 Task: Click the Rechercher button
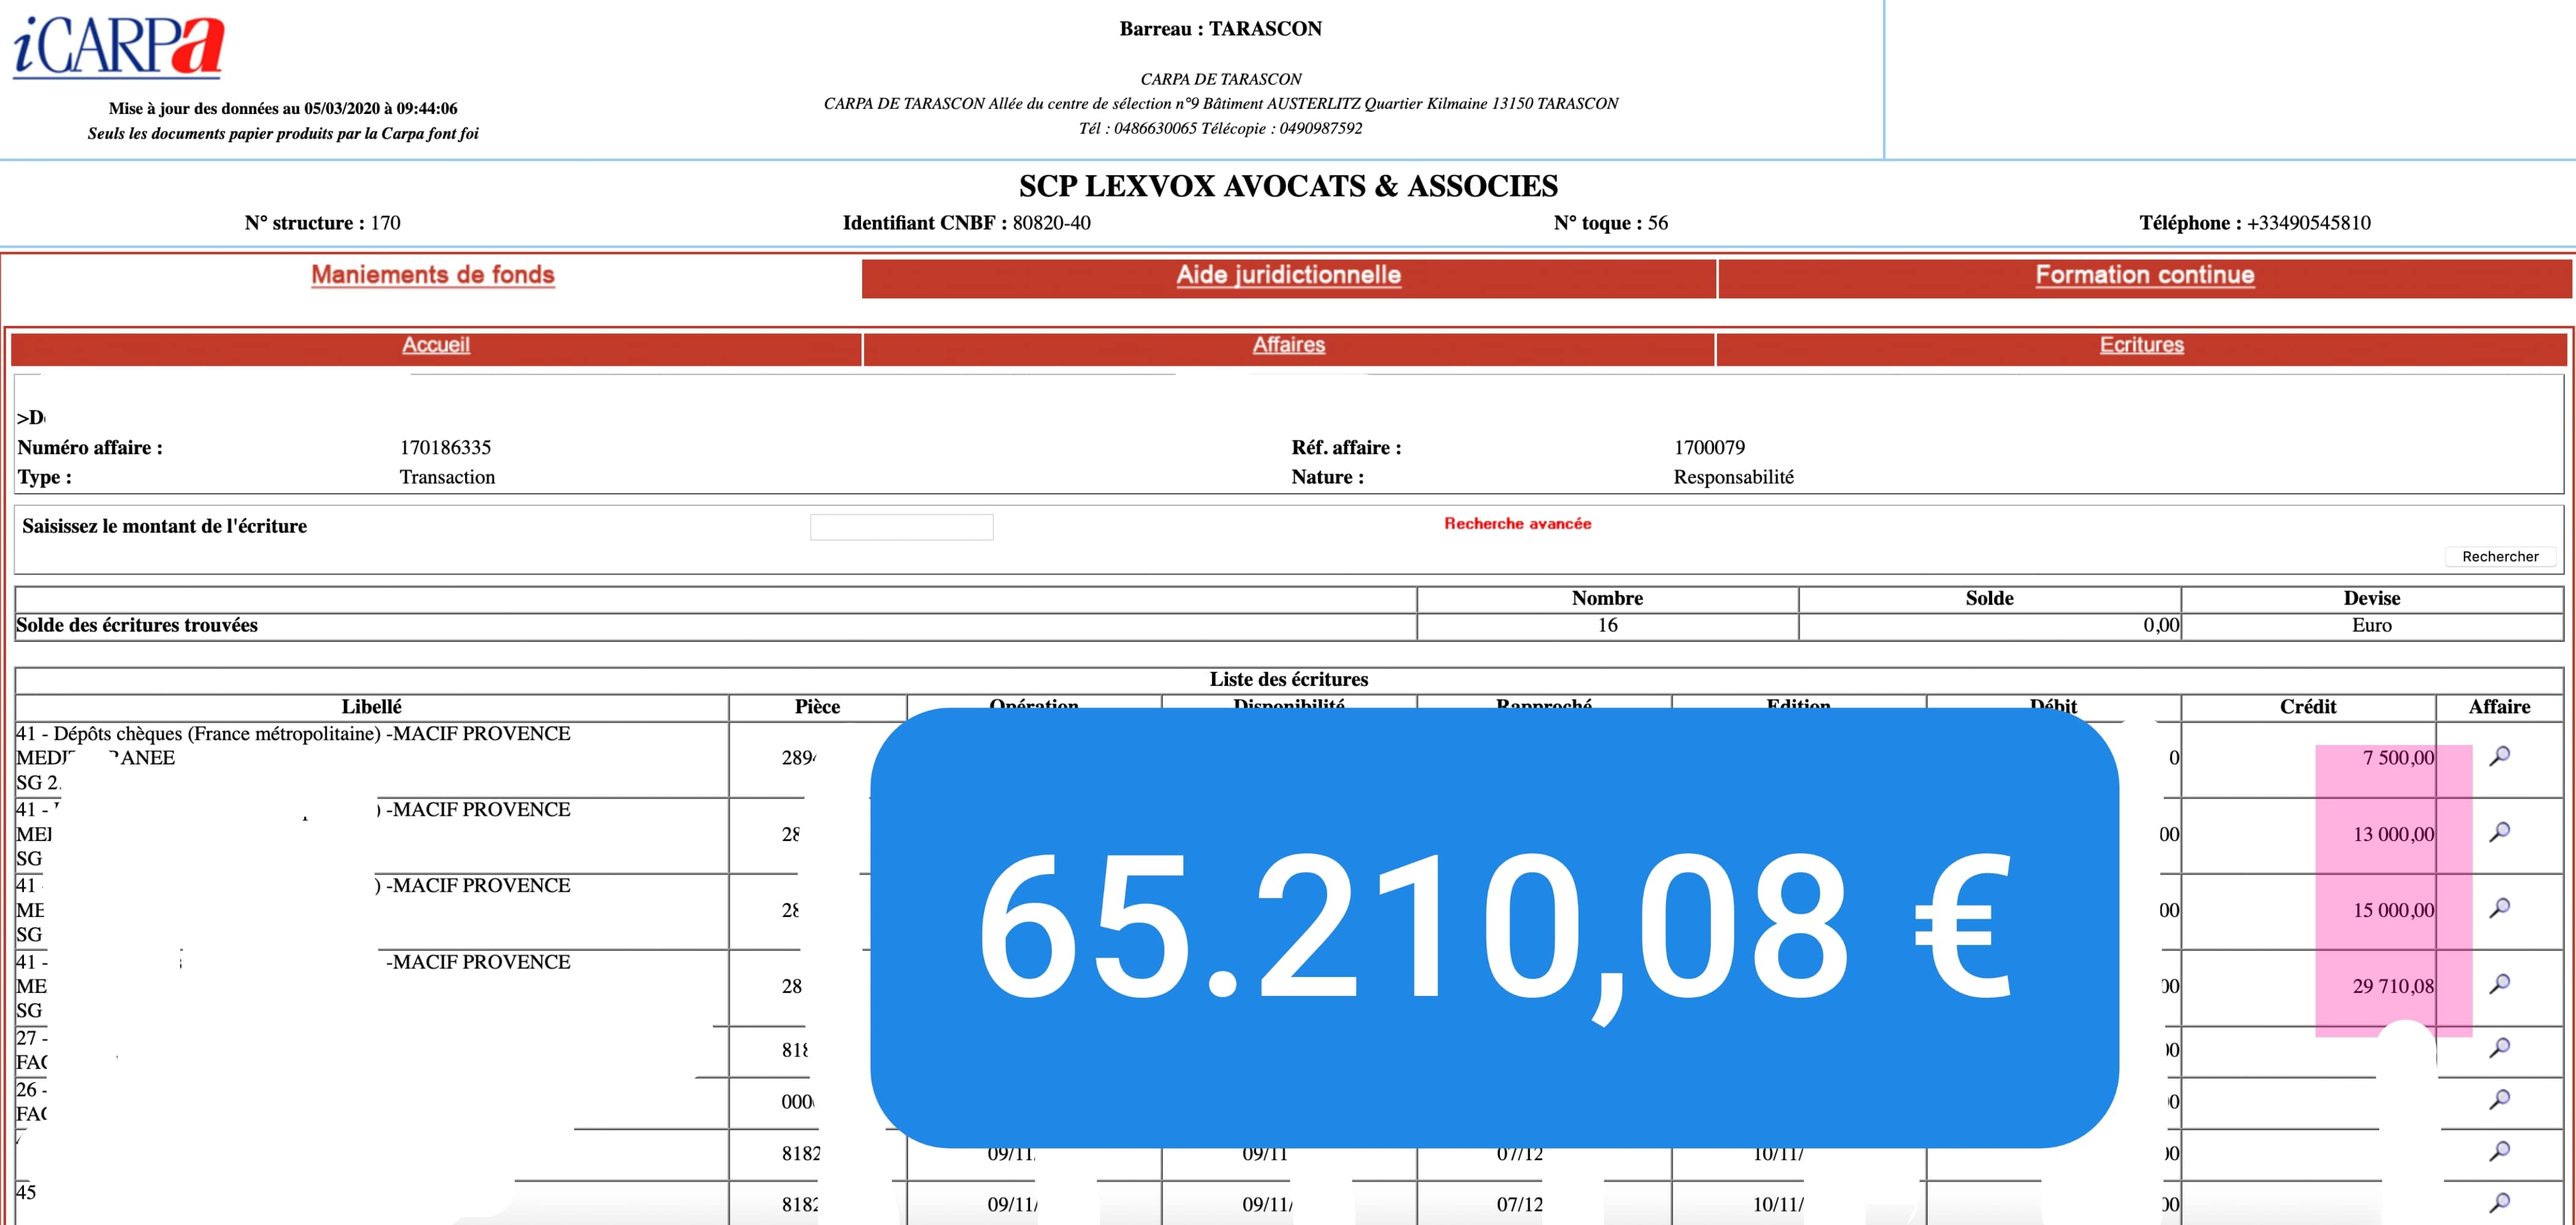tap(2500, 557)
